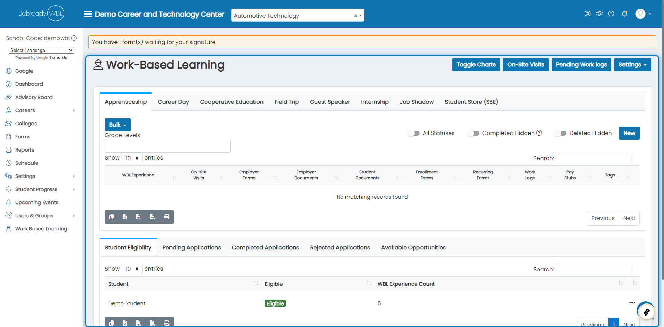Focus the Apprenticeship table Search box
The image size is (664, 327).
(x=595, y=158)
